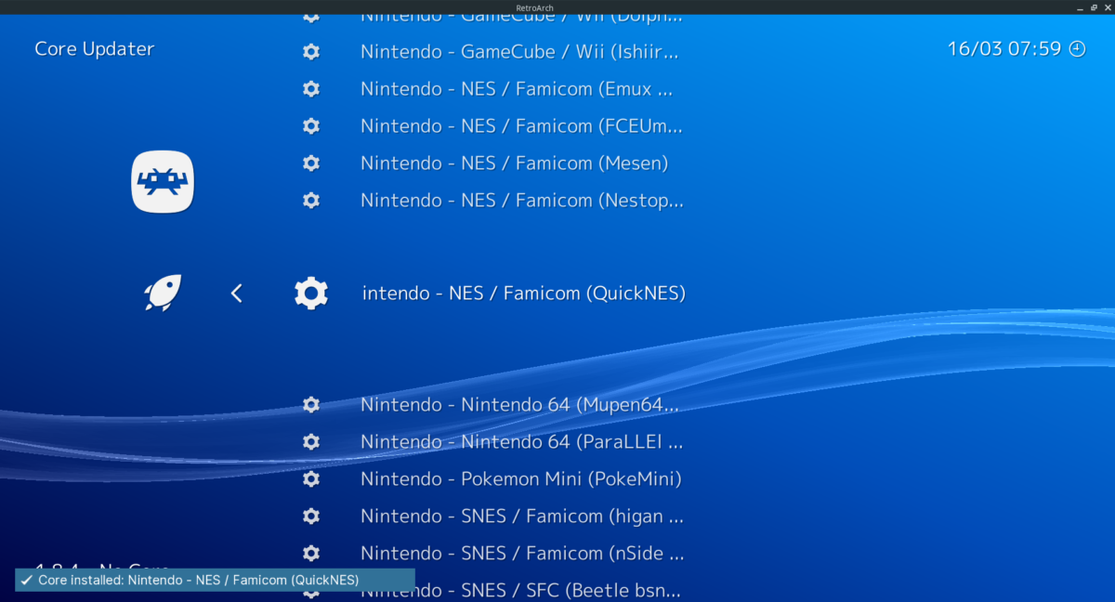The image size is (1115, 602).
Task: Click the rocket launch icon
Action: 161,293
